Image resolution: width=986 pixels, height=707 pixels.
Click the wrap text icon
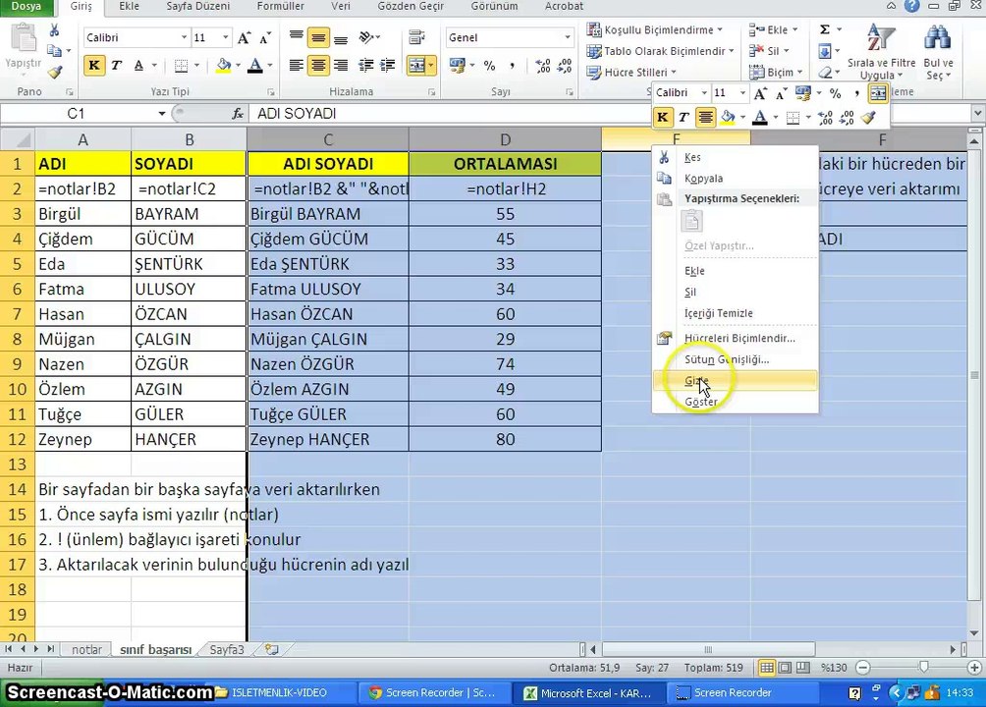click(416, 37)
